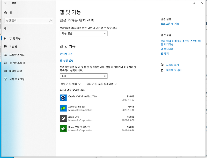Click the 2022-06-26 install date
Viewport: 207px width, 158px height.
coord(128,130)
